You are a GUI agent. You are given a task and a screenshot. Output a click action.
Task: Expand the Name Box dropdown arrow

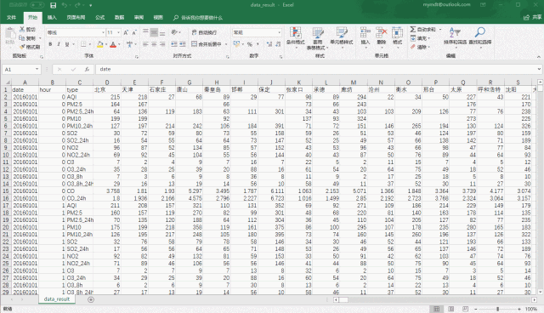click(x=37, y=70)
